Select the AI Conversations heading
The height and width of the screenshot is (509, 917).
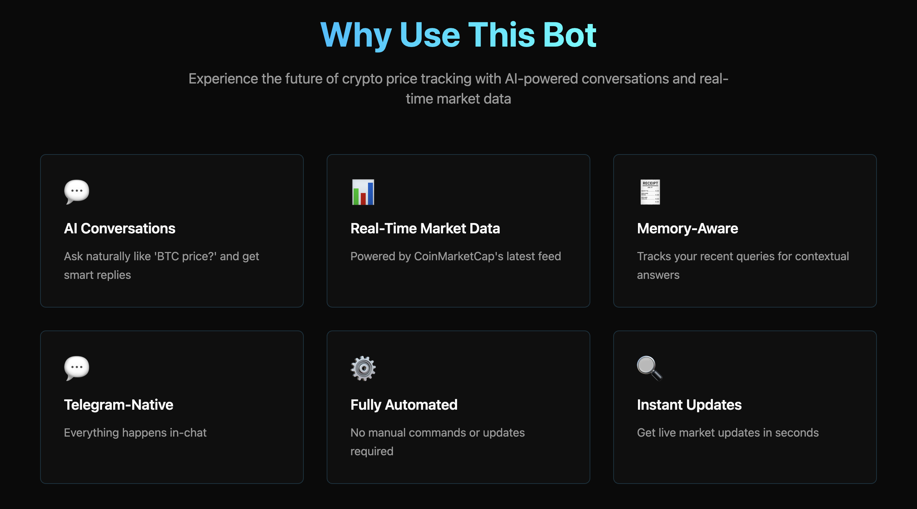point(120,228)
